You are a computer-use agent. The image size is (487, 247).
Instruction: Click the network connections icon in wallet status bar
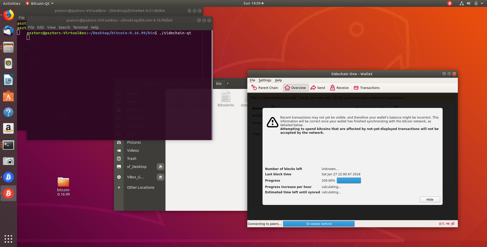[x=453, y=224]
